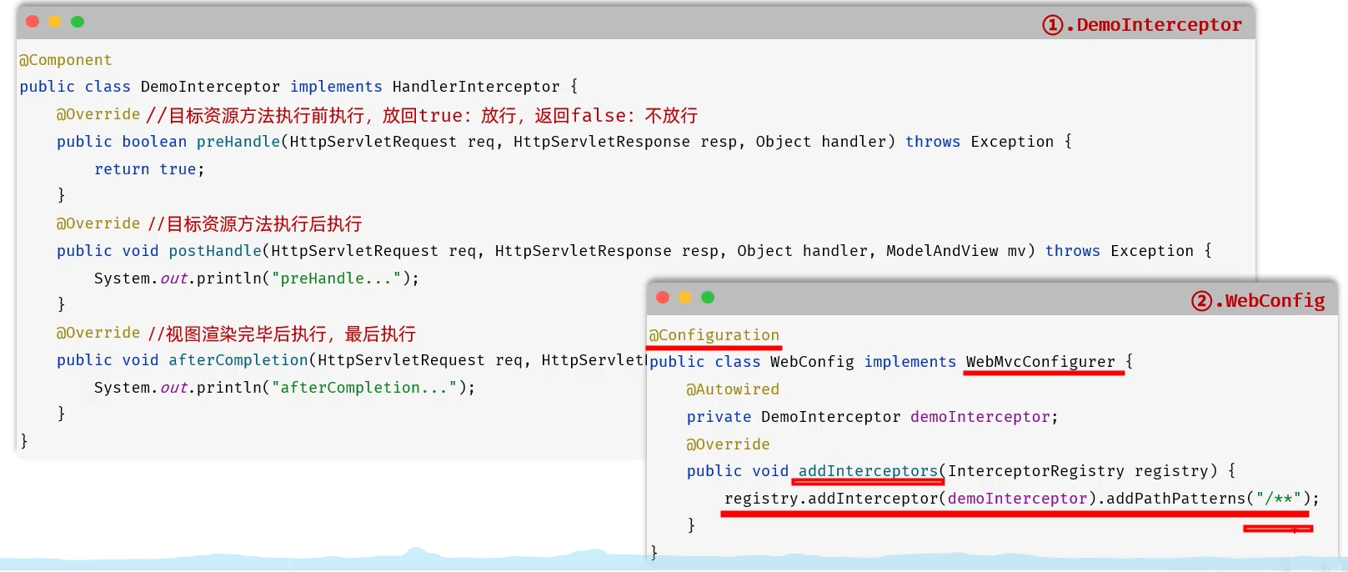Click the circled number 2 before WebConfig title

(x=1200, y=301)
